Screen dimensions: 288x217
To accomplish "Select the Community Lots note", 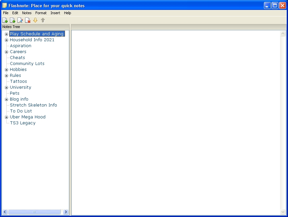I will 27,64.
